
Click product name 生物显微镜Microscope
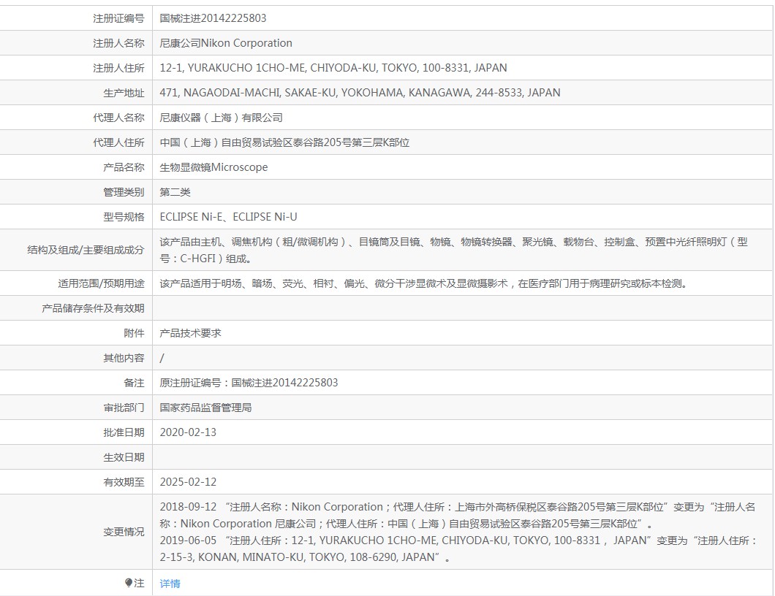(213, 167)
